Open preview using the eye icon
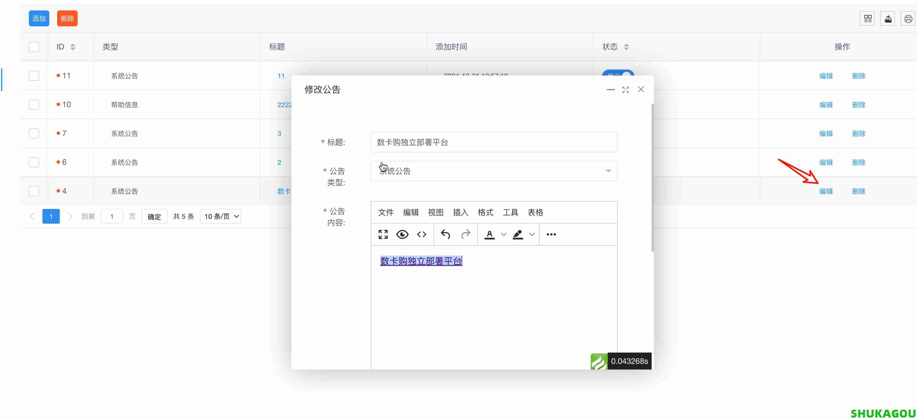 click(402, 234)
